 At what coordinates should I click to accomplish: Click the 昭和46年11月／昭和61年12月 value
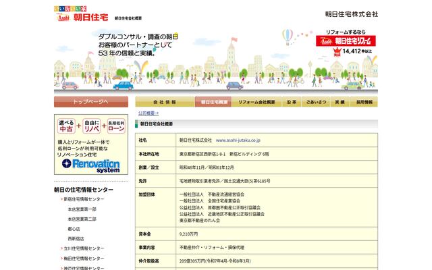click(207, 167)
